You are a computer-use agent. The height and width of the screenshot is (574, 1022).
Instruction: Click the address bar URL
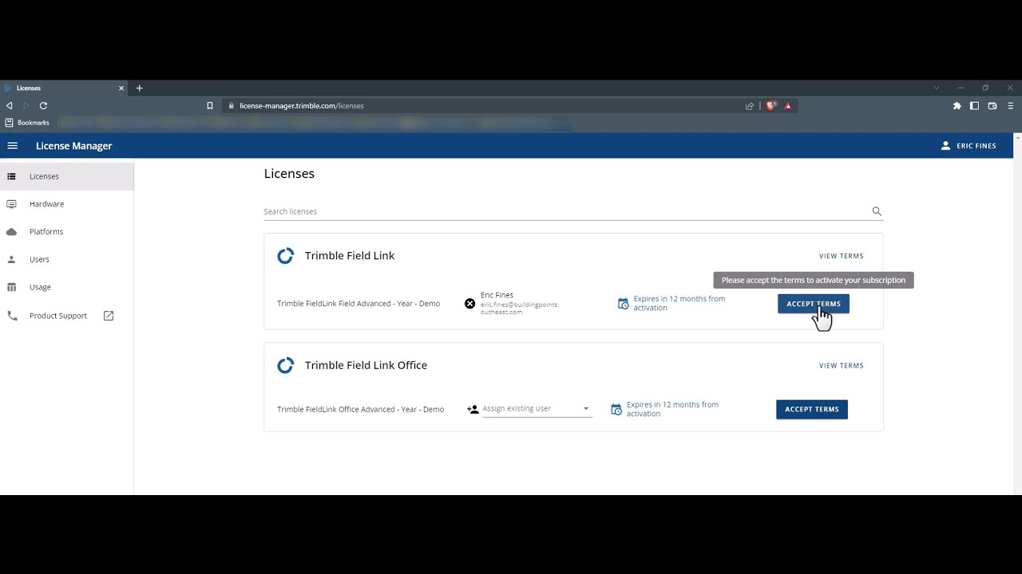coord(302,105)
